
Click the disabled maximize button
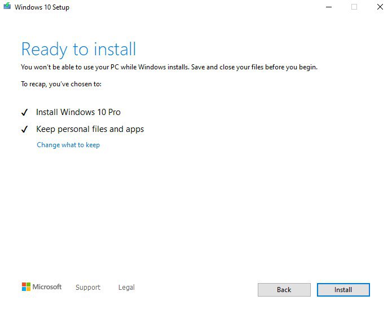[354, 7]
